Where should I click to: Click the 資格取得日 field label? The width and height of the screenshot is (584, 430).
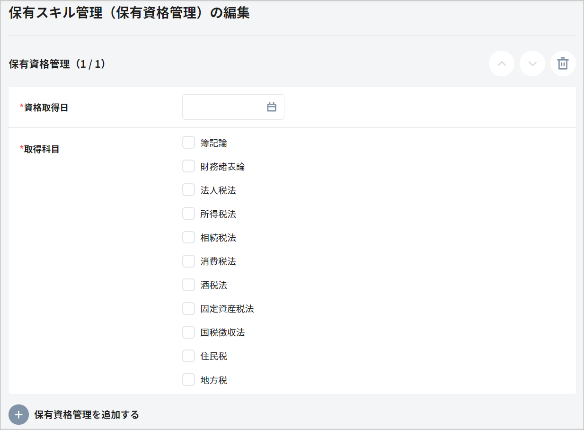(x=46, y=107)
